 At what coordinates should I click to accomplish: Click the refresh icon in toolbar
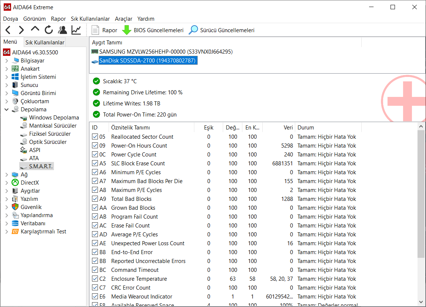[x=49, y=30]
